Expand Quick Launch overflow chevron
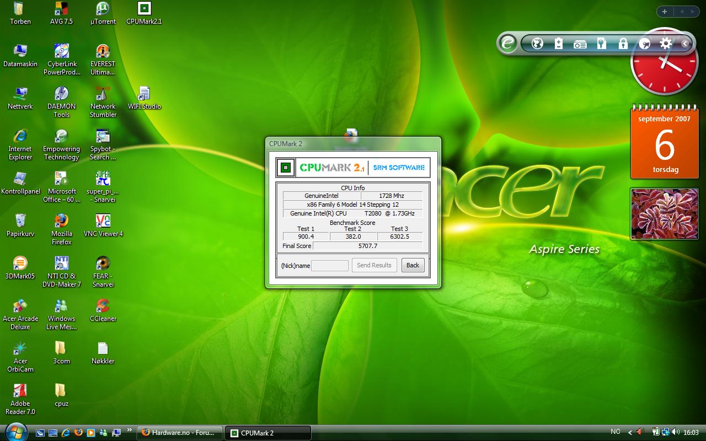 130,429
